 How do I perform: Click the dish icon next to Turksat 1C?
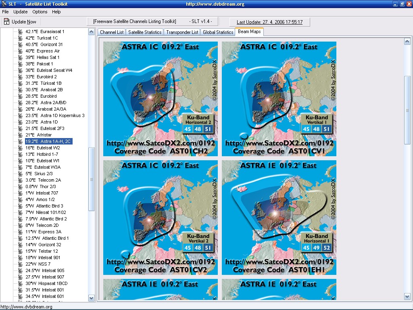click(x=20, y=38)
